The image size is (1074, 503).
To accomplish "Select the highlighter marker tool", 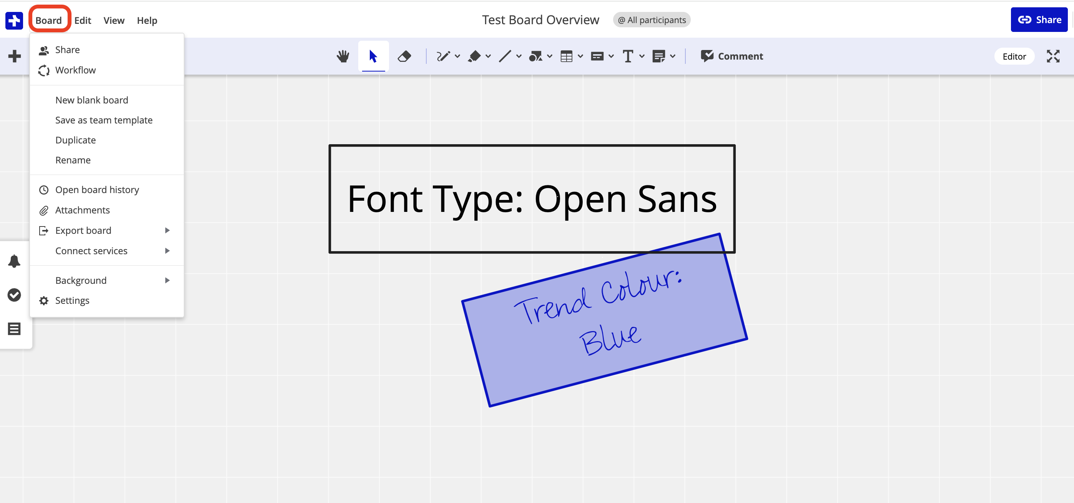I will (474, 56).
